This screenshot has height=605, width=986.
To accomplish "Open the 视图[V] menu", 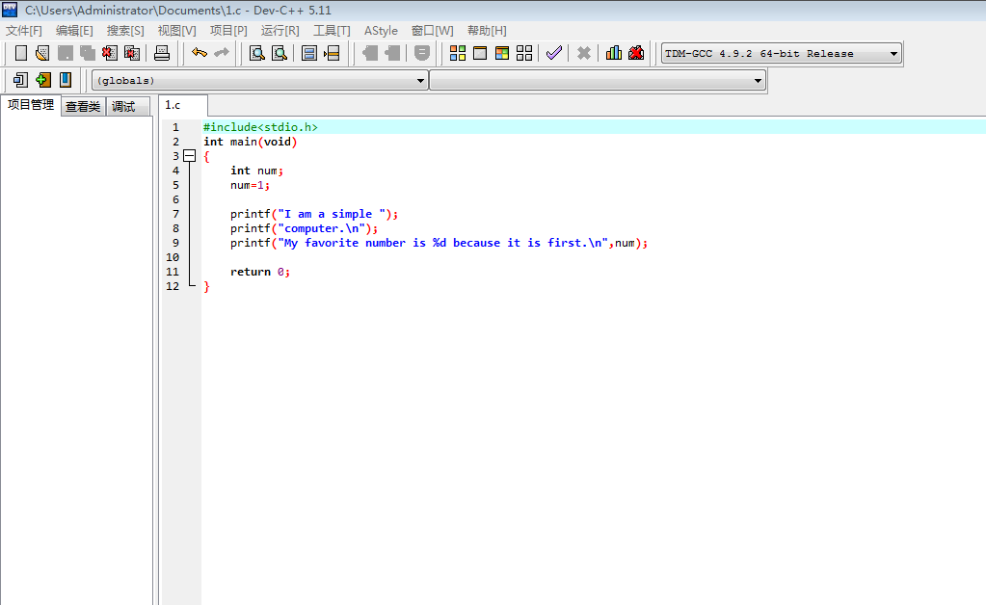I will [176, 31].
